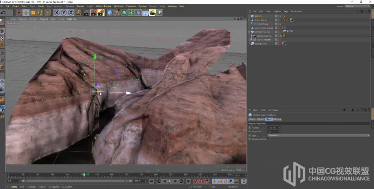Screen dimensions: 374x189
Task: Click the timeline playhead at frame 103
Action: 84,175
